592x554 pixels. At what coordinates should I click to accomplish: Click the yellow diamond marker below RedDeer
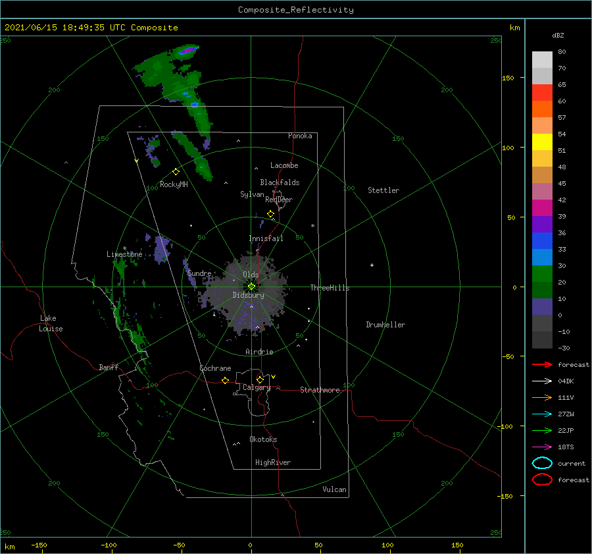tap(270, 214)
